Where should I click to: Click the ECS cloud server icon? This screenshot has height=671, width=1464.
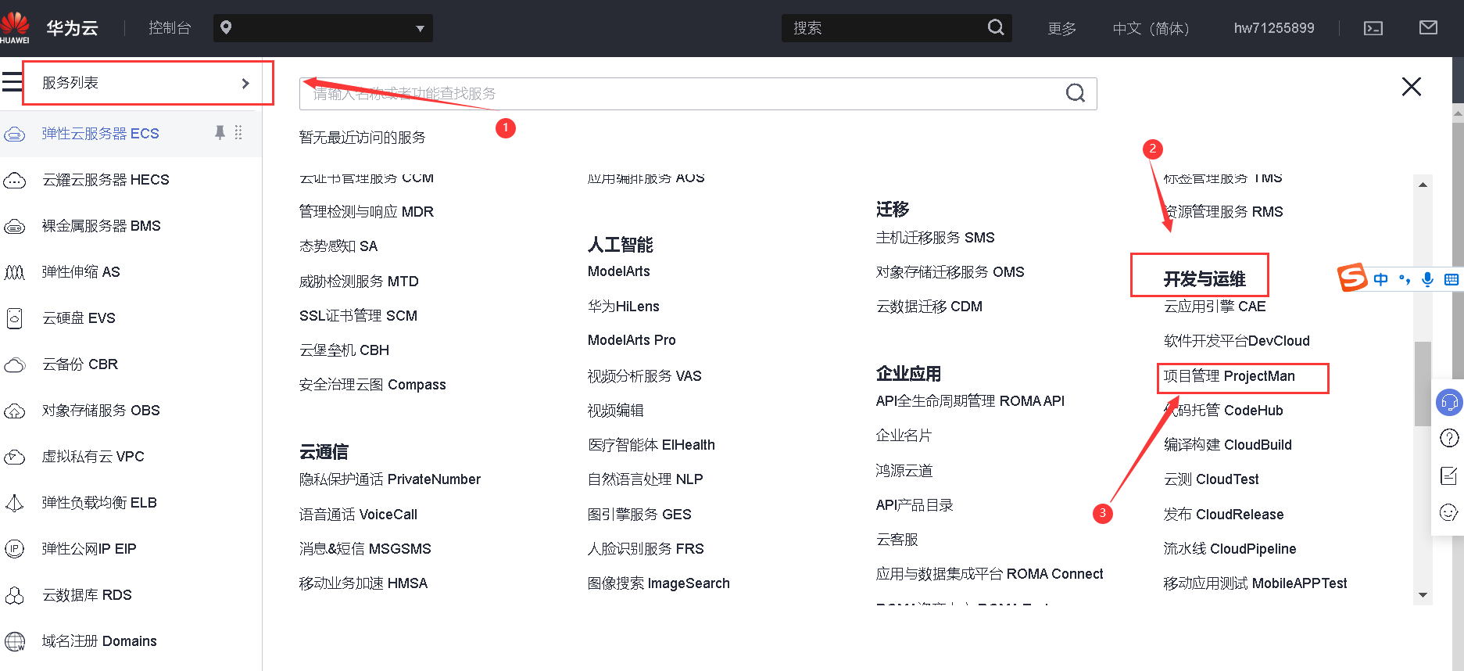point(15,135)
